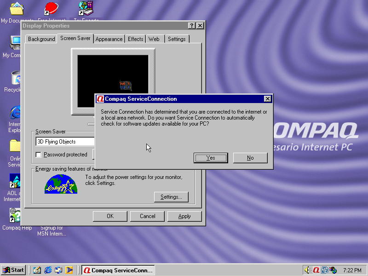The width and height of the screenshot is (368, 276).
Task: Select the Online Services folder on the desktop
Action: tap(15, 146)
